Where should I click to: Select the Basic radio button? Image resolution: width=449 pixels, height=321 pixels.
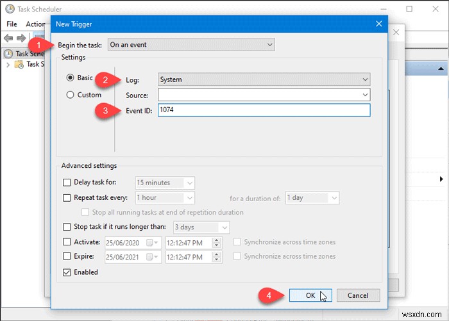tap(70, 78)
